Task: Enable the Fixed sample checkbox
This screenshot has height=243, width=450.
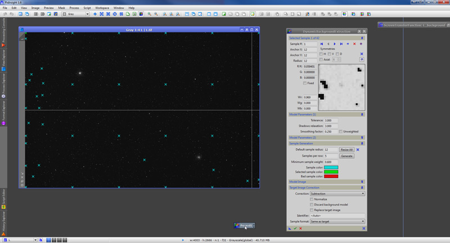Action: click(305, 83)
